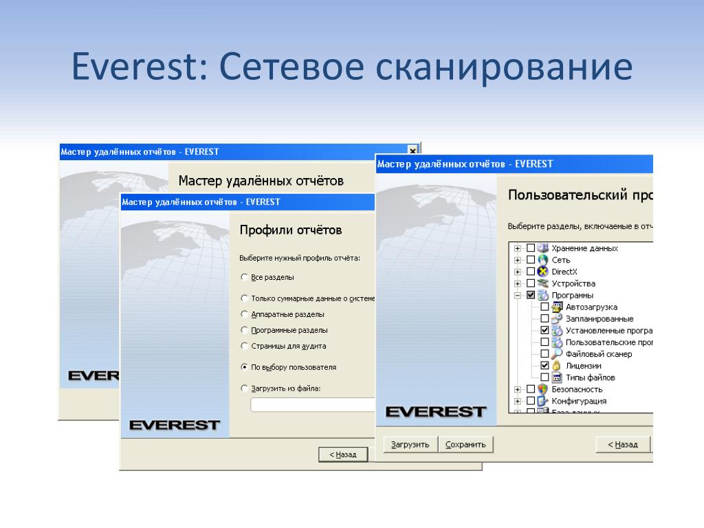Image resolution: width=704 pixels, height=528 pixels.
Task: Click the Установленные программы icon
Action: (557, 331)
